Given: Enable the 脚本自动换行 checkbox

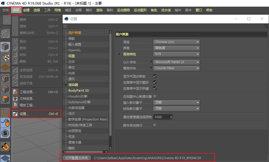Looking at the screenshot, I should click(155, 125).
